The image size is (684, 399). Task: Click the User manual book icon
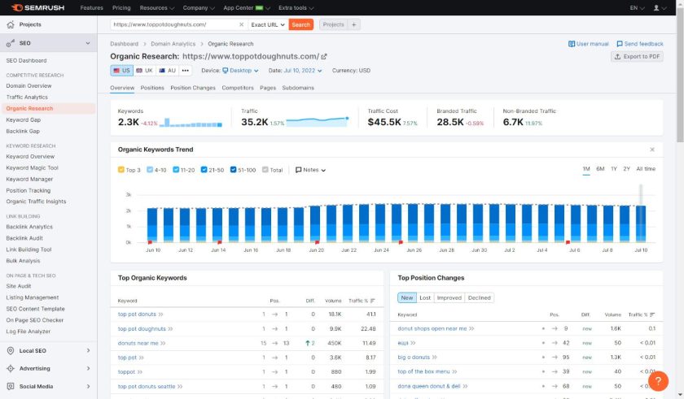pyautogui.click(x=572, y=44)
